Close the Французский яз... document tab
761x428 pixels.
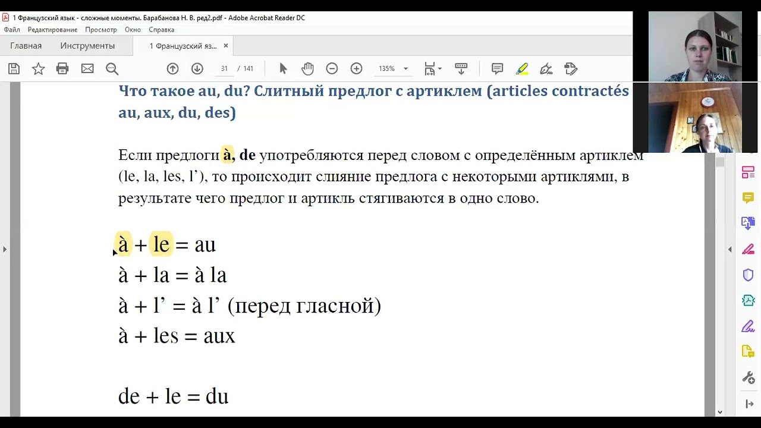(x=226, y=46)
